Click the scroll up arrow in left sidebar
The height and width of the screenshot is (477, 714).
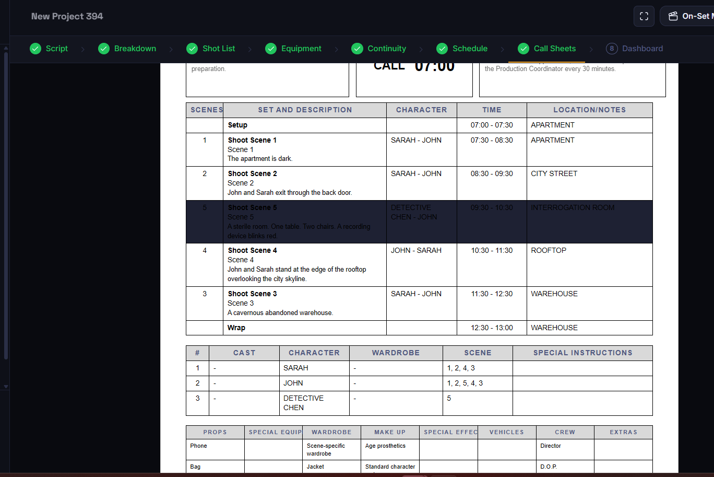point(6,49)
